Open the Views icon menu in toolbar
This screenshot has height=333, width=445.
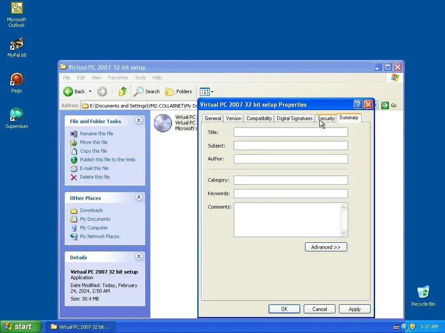click(206, 91)
